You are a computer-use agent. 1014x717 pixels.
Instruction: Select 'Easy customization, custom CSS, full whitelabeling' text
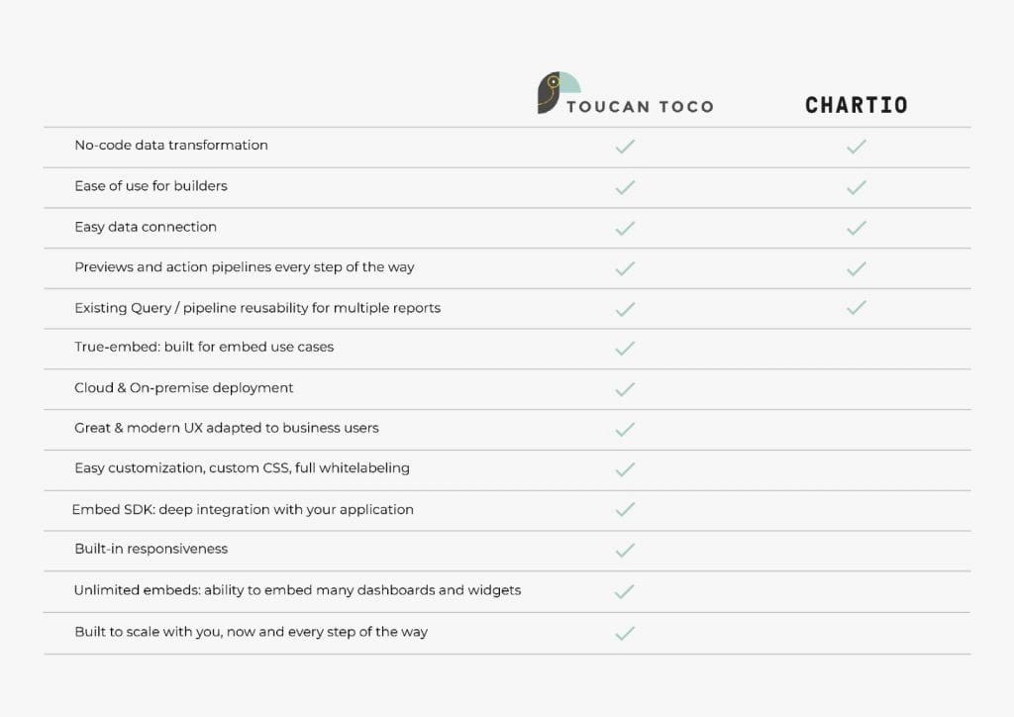(242, 468)
